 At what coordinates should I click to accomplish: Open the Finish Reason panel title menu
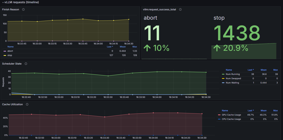pyautogui.click(x=11, y=9)
